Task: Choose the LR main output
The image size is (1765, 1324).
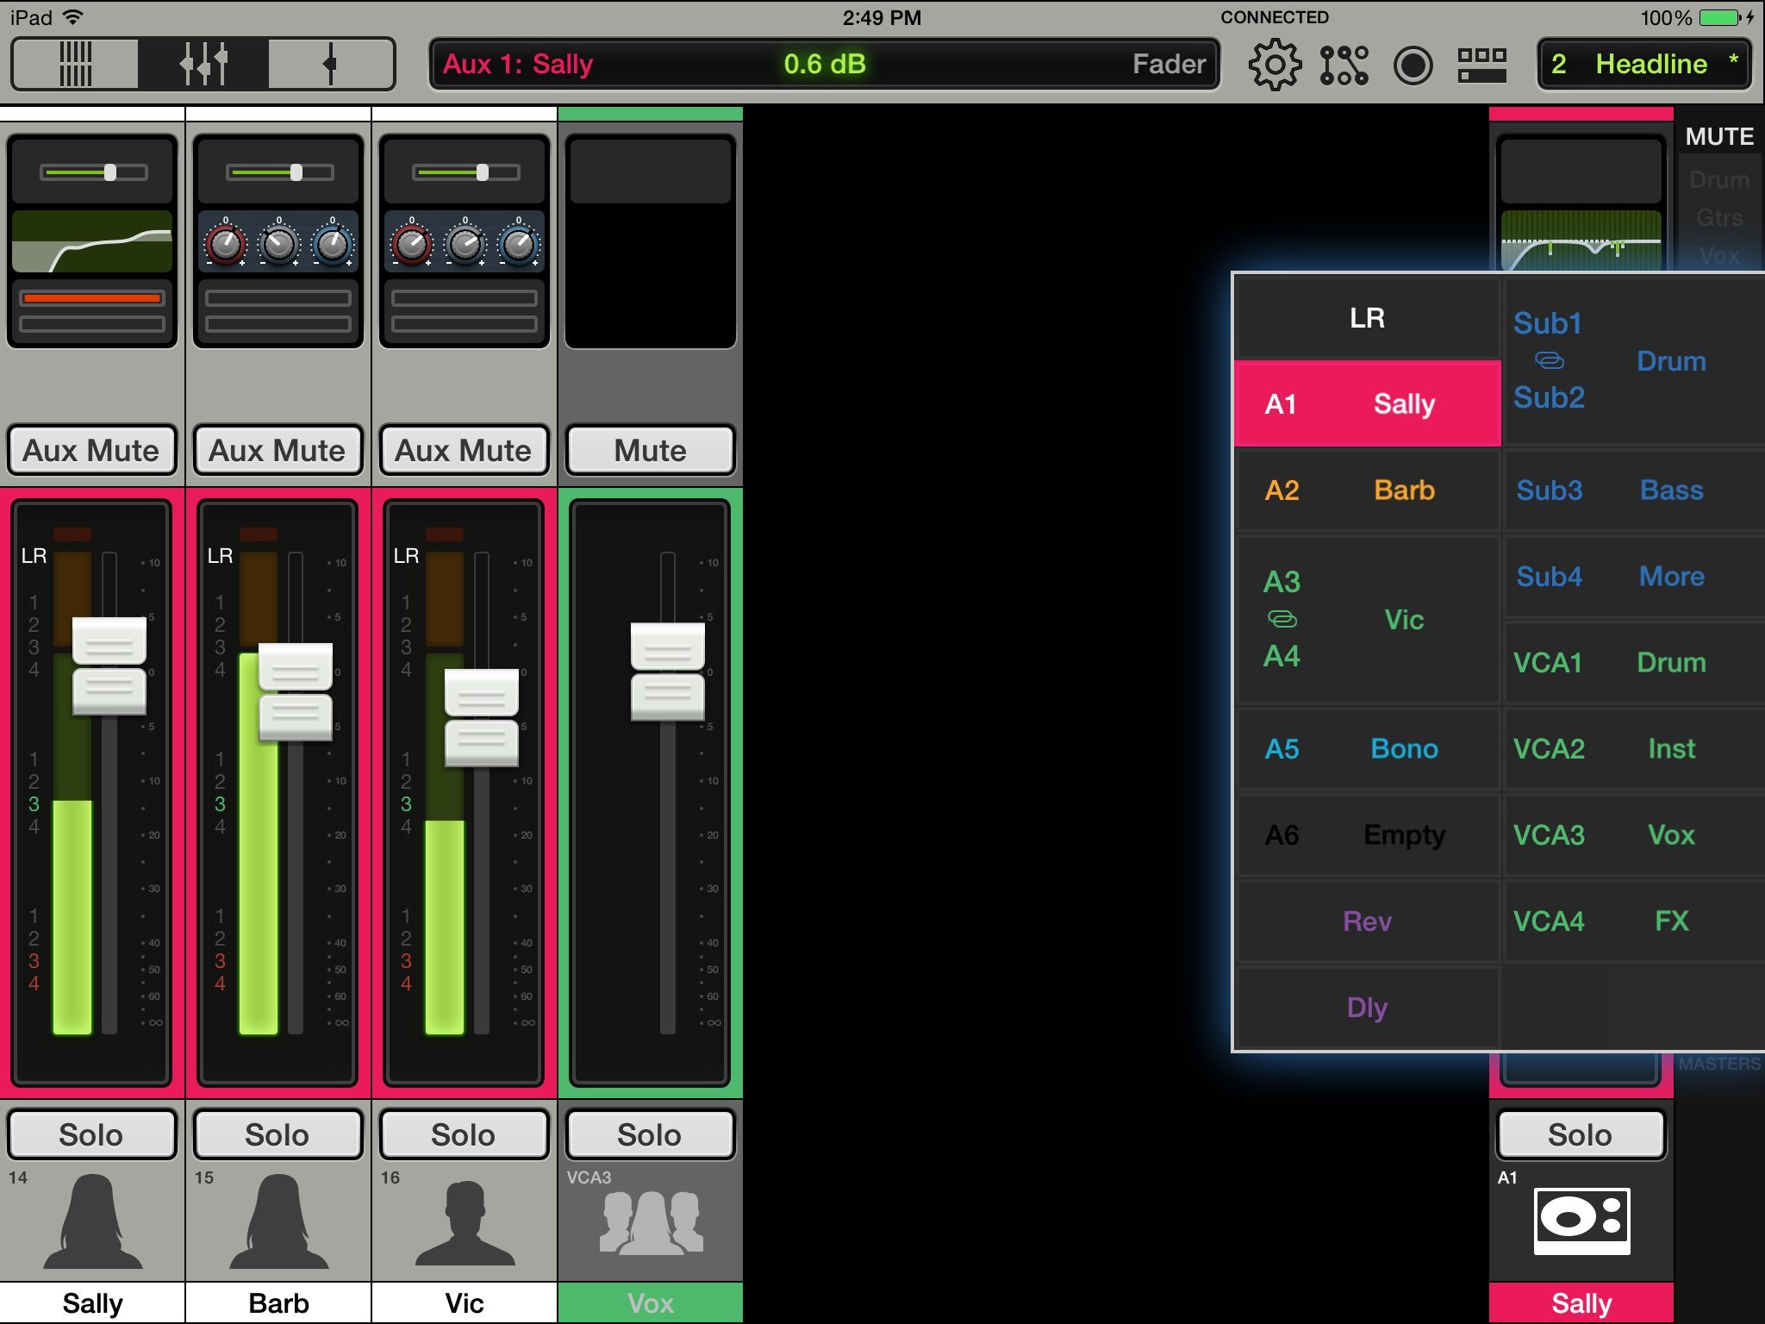Action: [1367, 317]
